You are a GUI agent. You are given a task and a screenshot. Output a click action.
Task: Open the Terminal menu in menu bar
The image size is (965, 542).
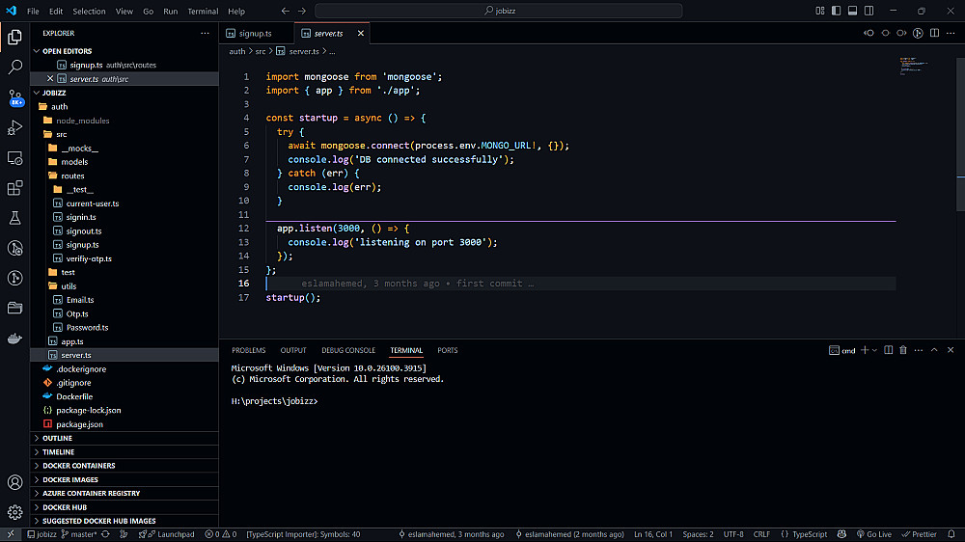point(203,12)
